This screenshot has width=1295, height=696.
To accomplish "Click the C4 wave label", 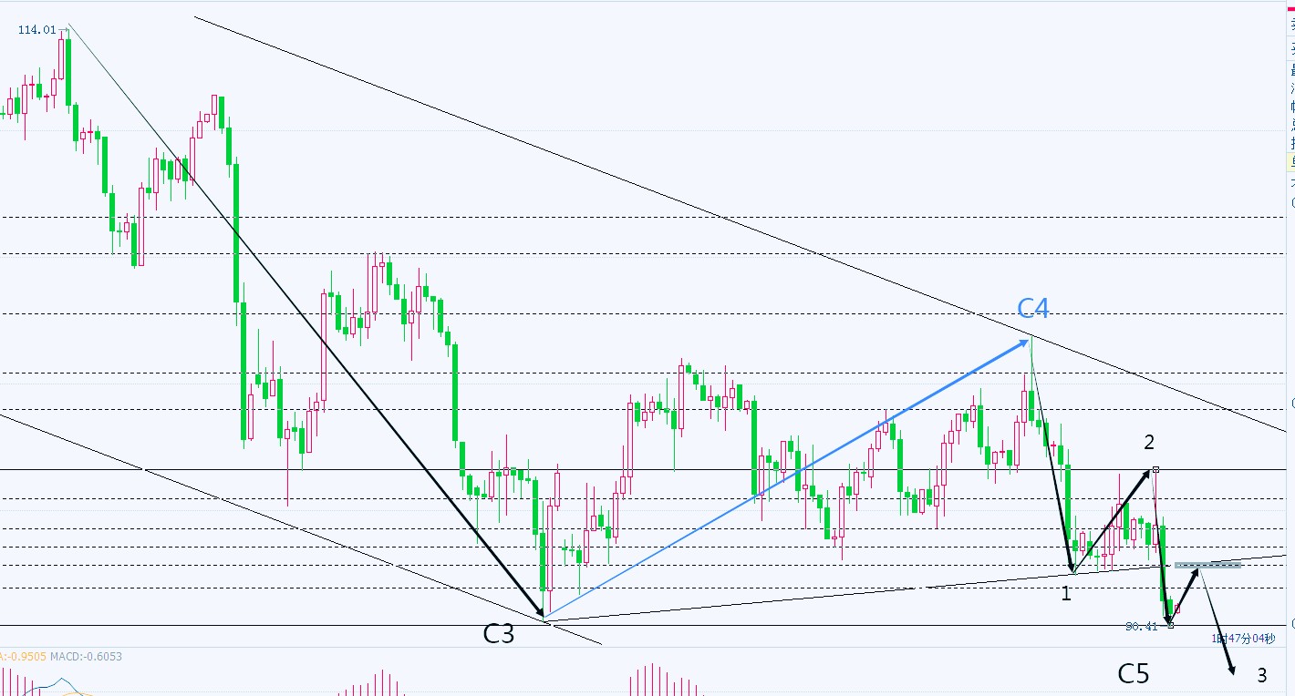I will tap(1033, 309).
